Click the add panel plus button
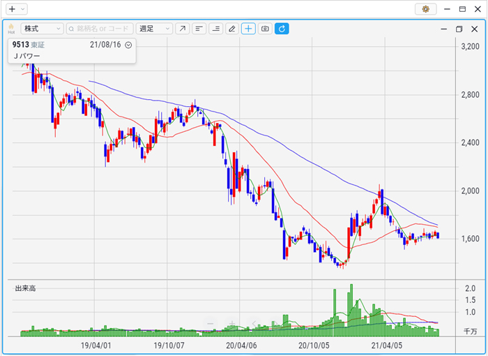Image resolution: width=488 pixels, height=356 pixels. (12, 9)
